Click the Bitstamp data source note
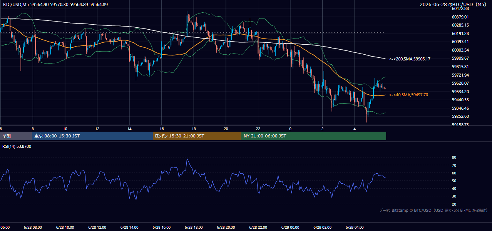This screenshot has height=231, width=492. 433,210
